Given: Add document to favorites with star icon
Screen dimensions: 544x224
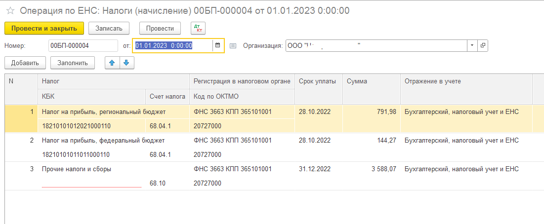Looking at the screenshot, I should [x=10, y=10].
